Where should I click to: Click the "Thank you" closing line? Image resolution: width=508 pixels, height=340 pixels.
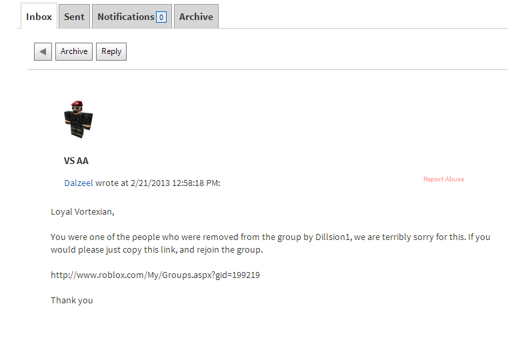(72, 301)
